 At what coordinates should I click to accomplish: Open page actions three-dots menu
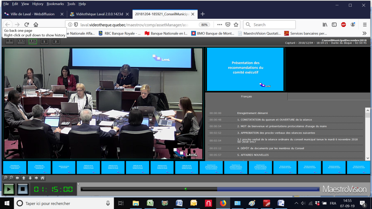coord(219,25)
